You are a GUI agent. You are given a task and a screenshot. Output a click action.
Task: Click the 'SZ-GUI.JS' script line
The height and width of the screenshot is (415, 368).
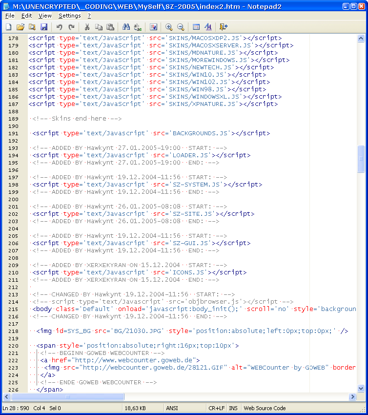pos(141,243)
